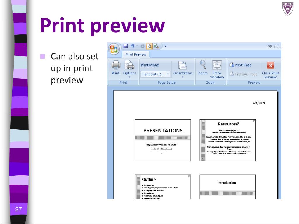299x224 pixels.
Task: Go to Previous Page
Action: 243,74
